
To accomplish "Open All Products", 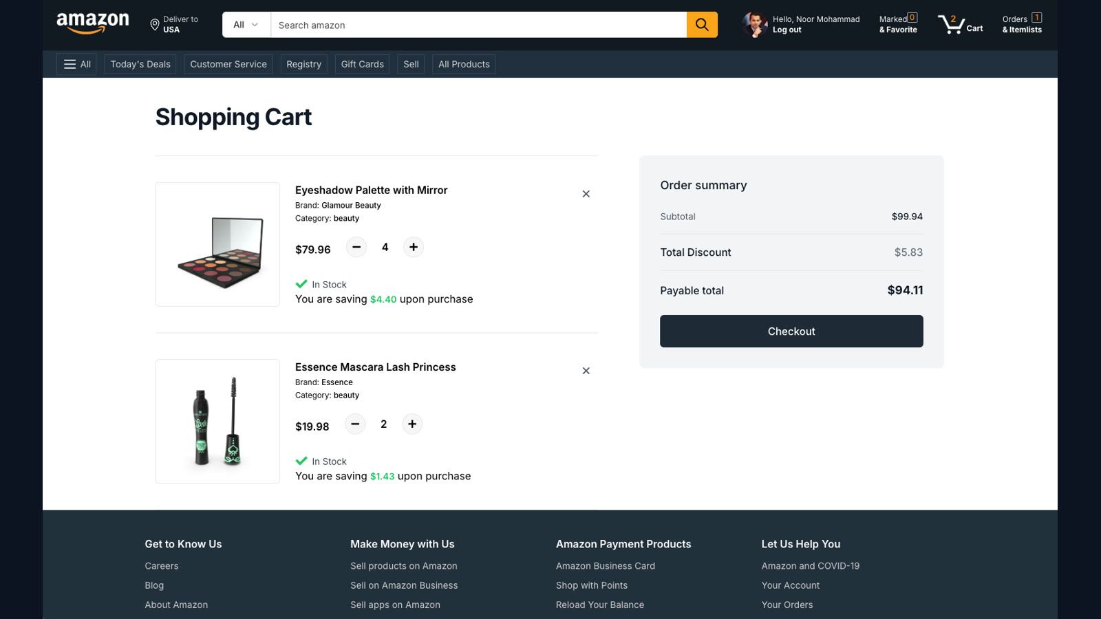I will click(464, 64).
